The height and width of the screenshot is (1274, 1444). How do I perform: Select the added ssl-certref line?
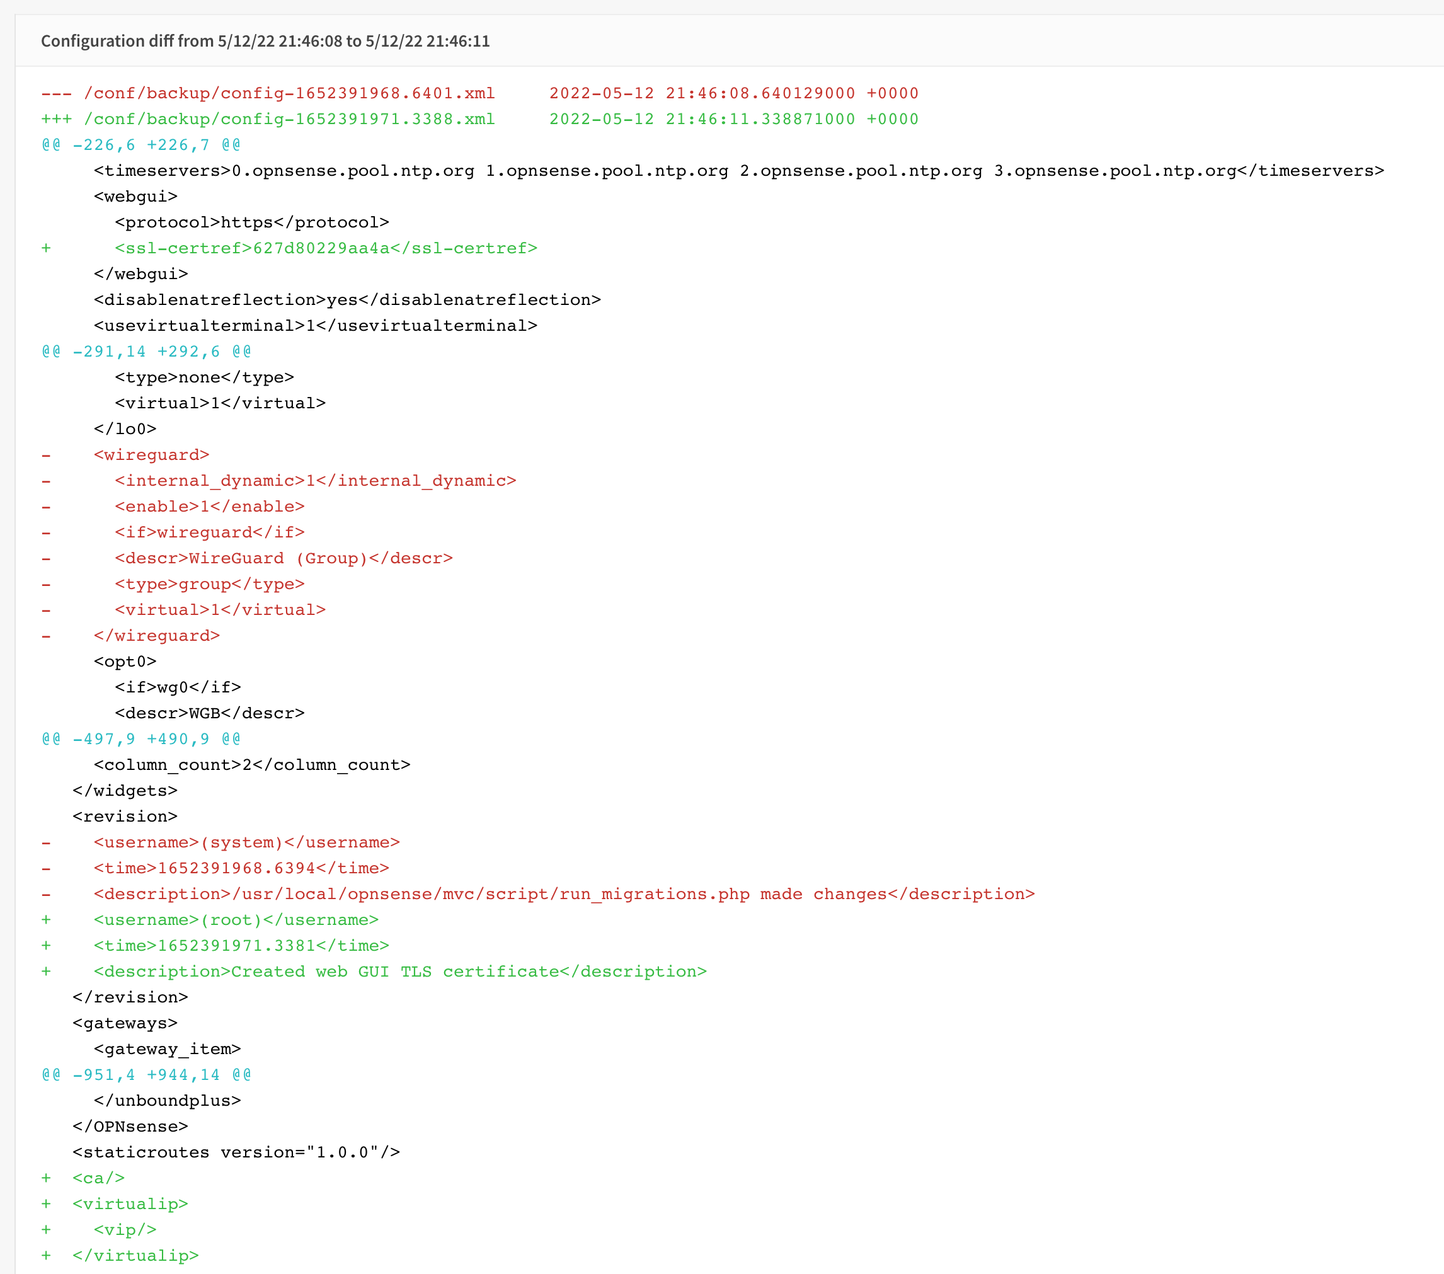pyautogui.click(x=325, y=248)
